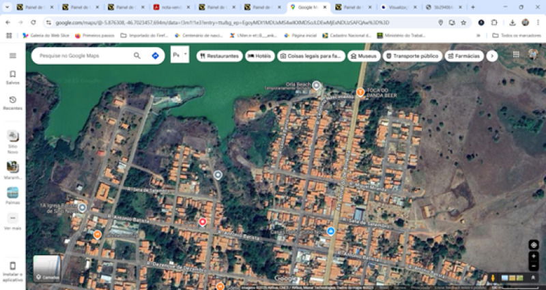Go back in browser history

(x=8, y=23)
